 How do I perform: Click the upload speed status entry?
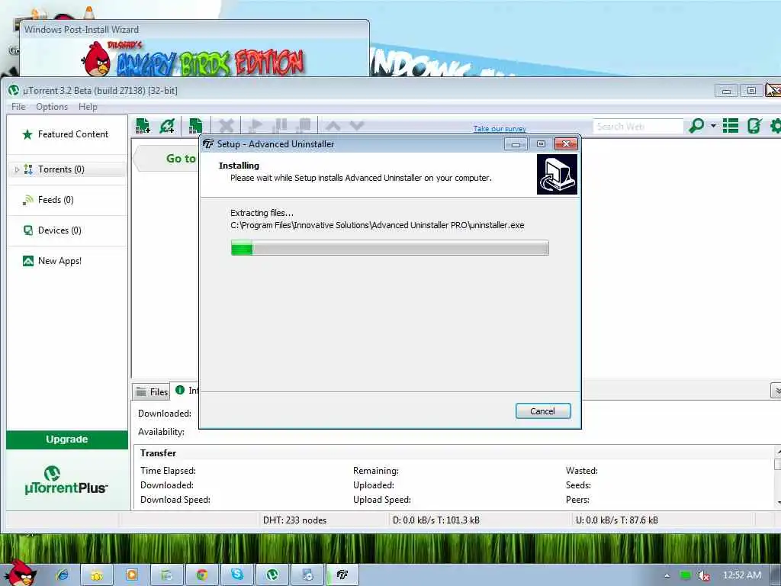coord(616,520)
